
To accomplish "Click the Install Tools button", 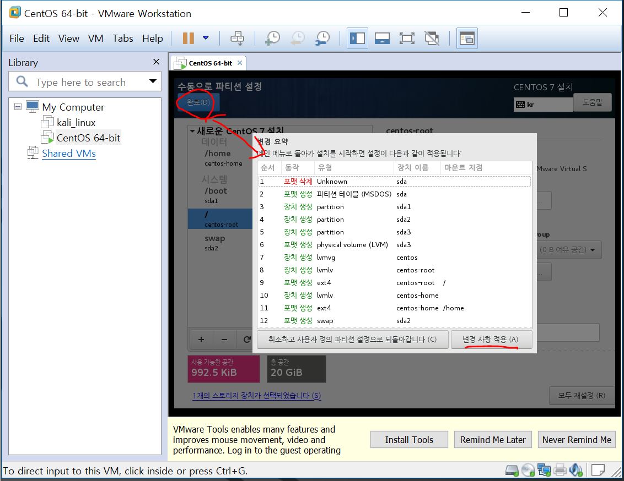I will pyautogui.click(x=409, y=440).
